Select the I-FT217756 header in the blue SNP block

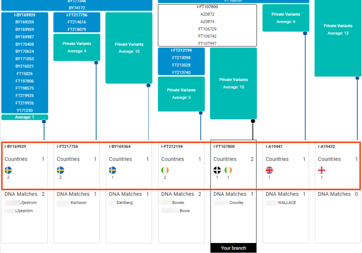pos(77,15)
